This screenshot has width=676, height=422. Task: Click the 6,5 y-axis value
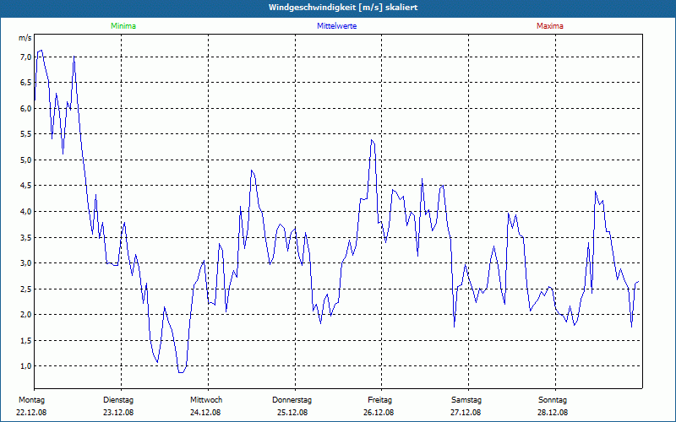(26, 83)
